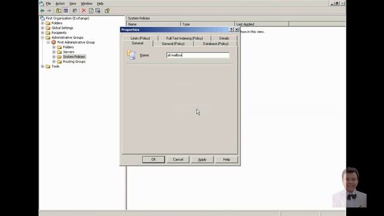Screen dimensions: 384x216
Task: Click the Forward arrow in the toolbar
Action: (49, 11)
